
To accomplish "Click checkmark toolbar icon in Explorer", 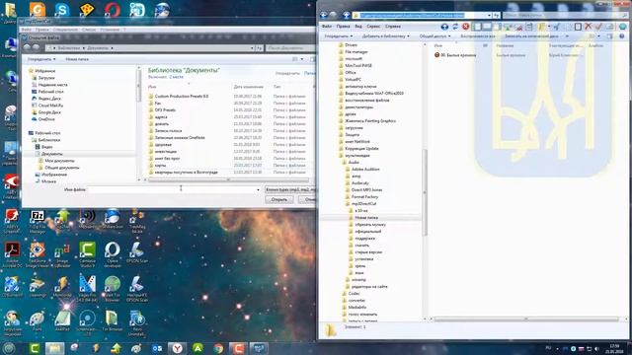I will 598,27.
